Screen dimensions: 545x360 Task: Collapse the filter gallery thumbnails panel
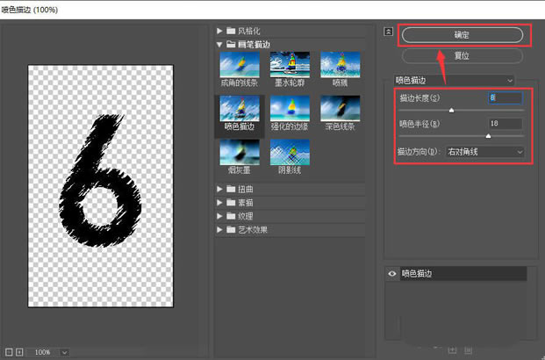[x=388, y=32]
